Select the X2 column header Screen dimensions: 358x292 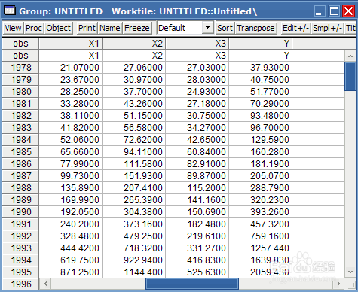[134, 44]
